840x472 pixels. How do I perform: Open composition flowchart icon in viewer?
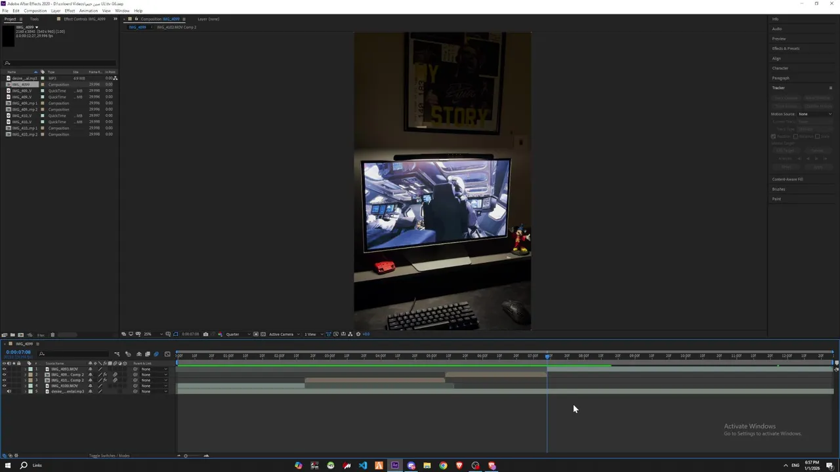coord(350,334)
